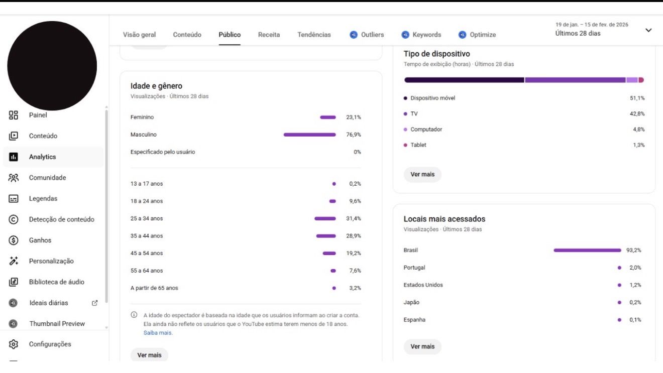Click the Ganhos dollar sign icon
The height and width of the screenshot is (373, 663).
pyautogui.click(x=14, y=240)
